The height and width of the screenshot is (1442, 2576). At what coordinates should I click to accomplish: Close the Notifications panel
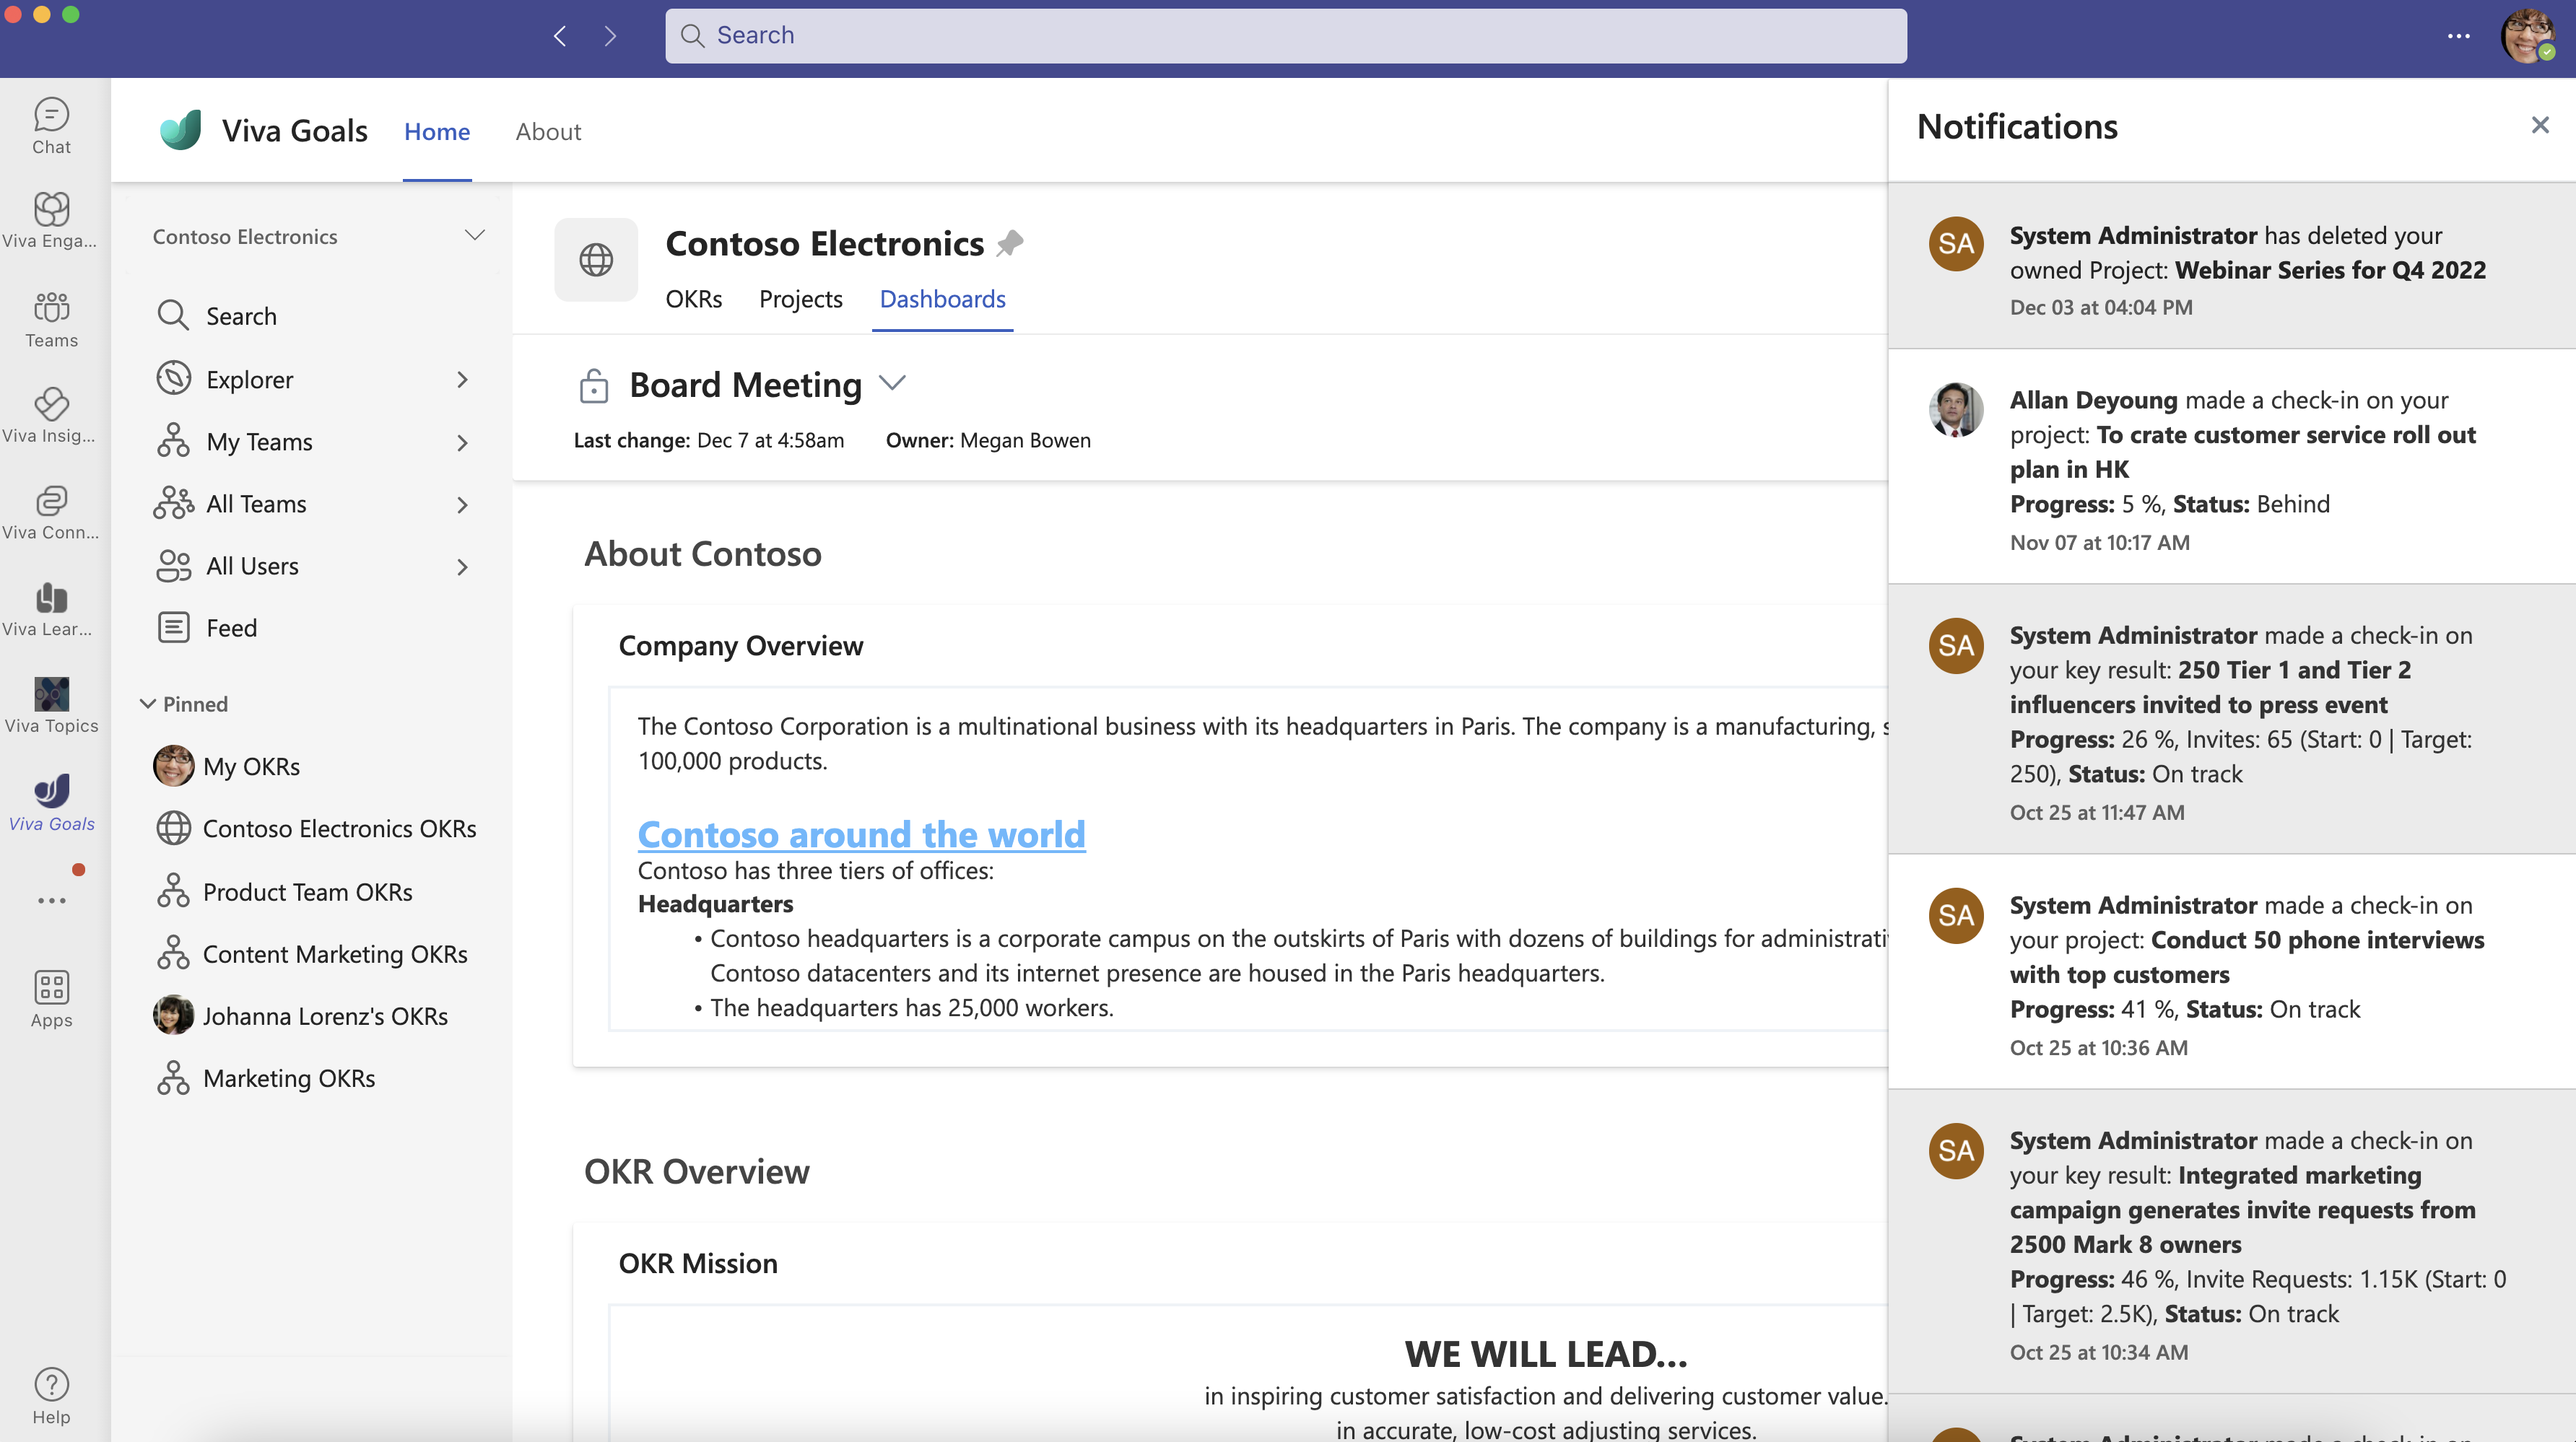coord(2541,126)
